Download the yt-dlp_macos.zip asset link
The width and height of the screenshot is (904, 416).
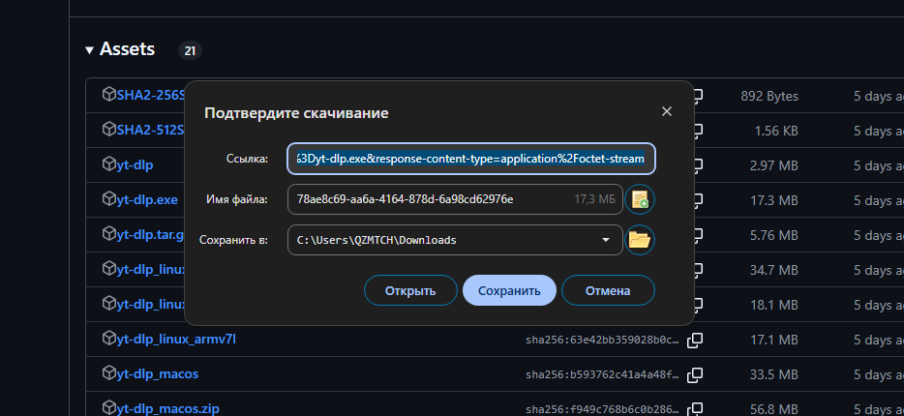(167, 409)
